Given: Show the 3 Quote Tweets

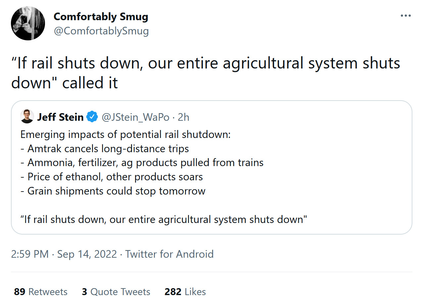Looking at the screenshot, I should [x=116, y=292].
